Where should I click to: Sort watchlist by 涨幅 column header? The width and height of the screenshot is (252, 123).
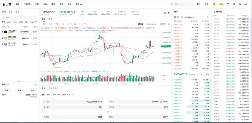35,27
